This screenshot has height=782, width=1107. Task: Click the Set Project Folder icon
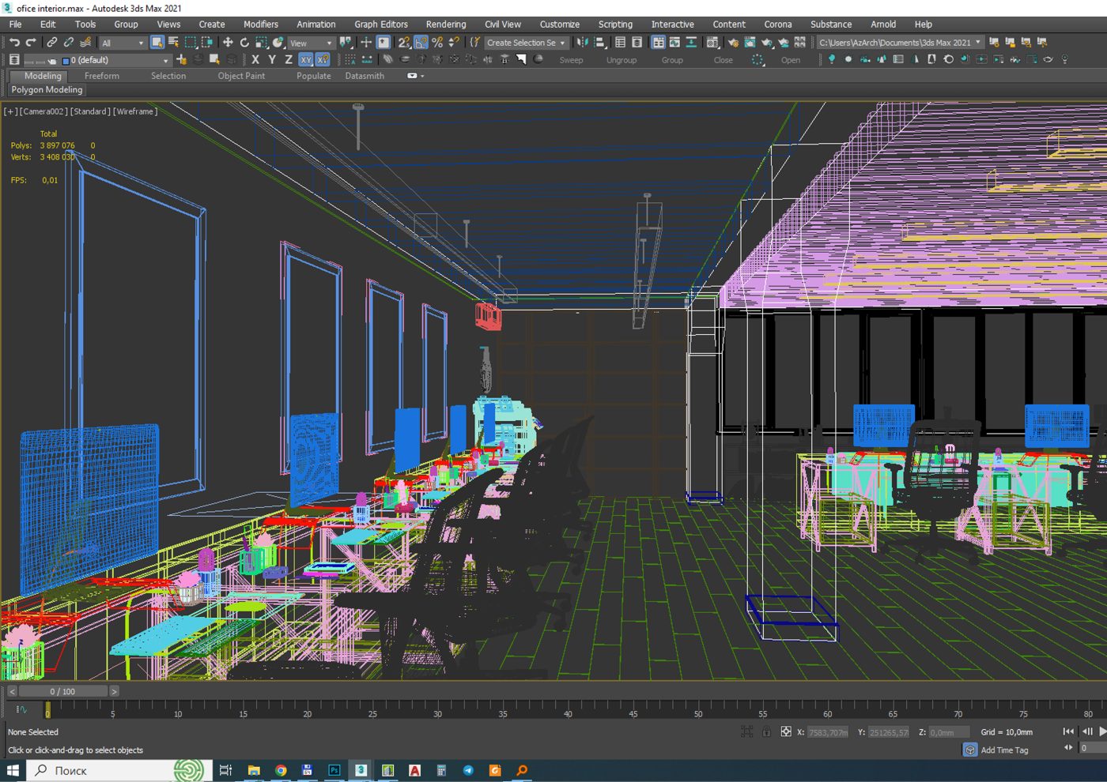tap(994, 43)
